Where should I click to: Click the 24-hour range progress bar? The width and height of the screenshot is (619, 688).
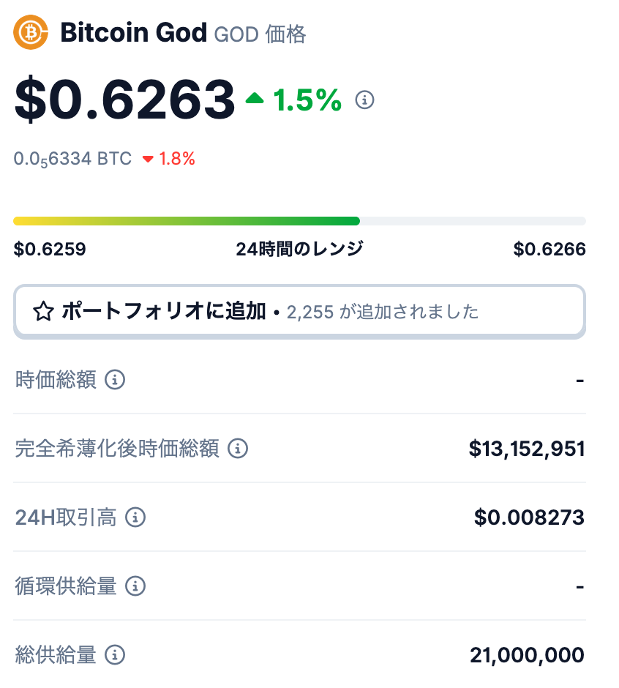[299, 221]
